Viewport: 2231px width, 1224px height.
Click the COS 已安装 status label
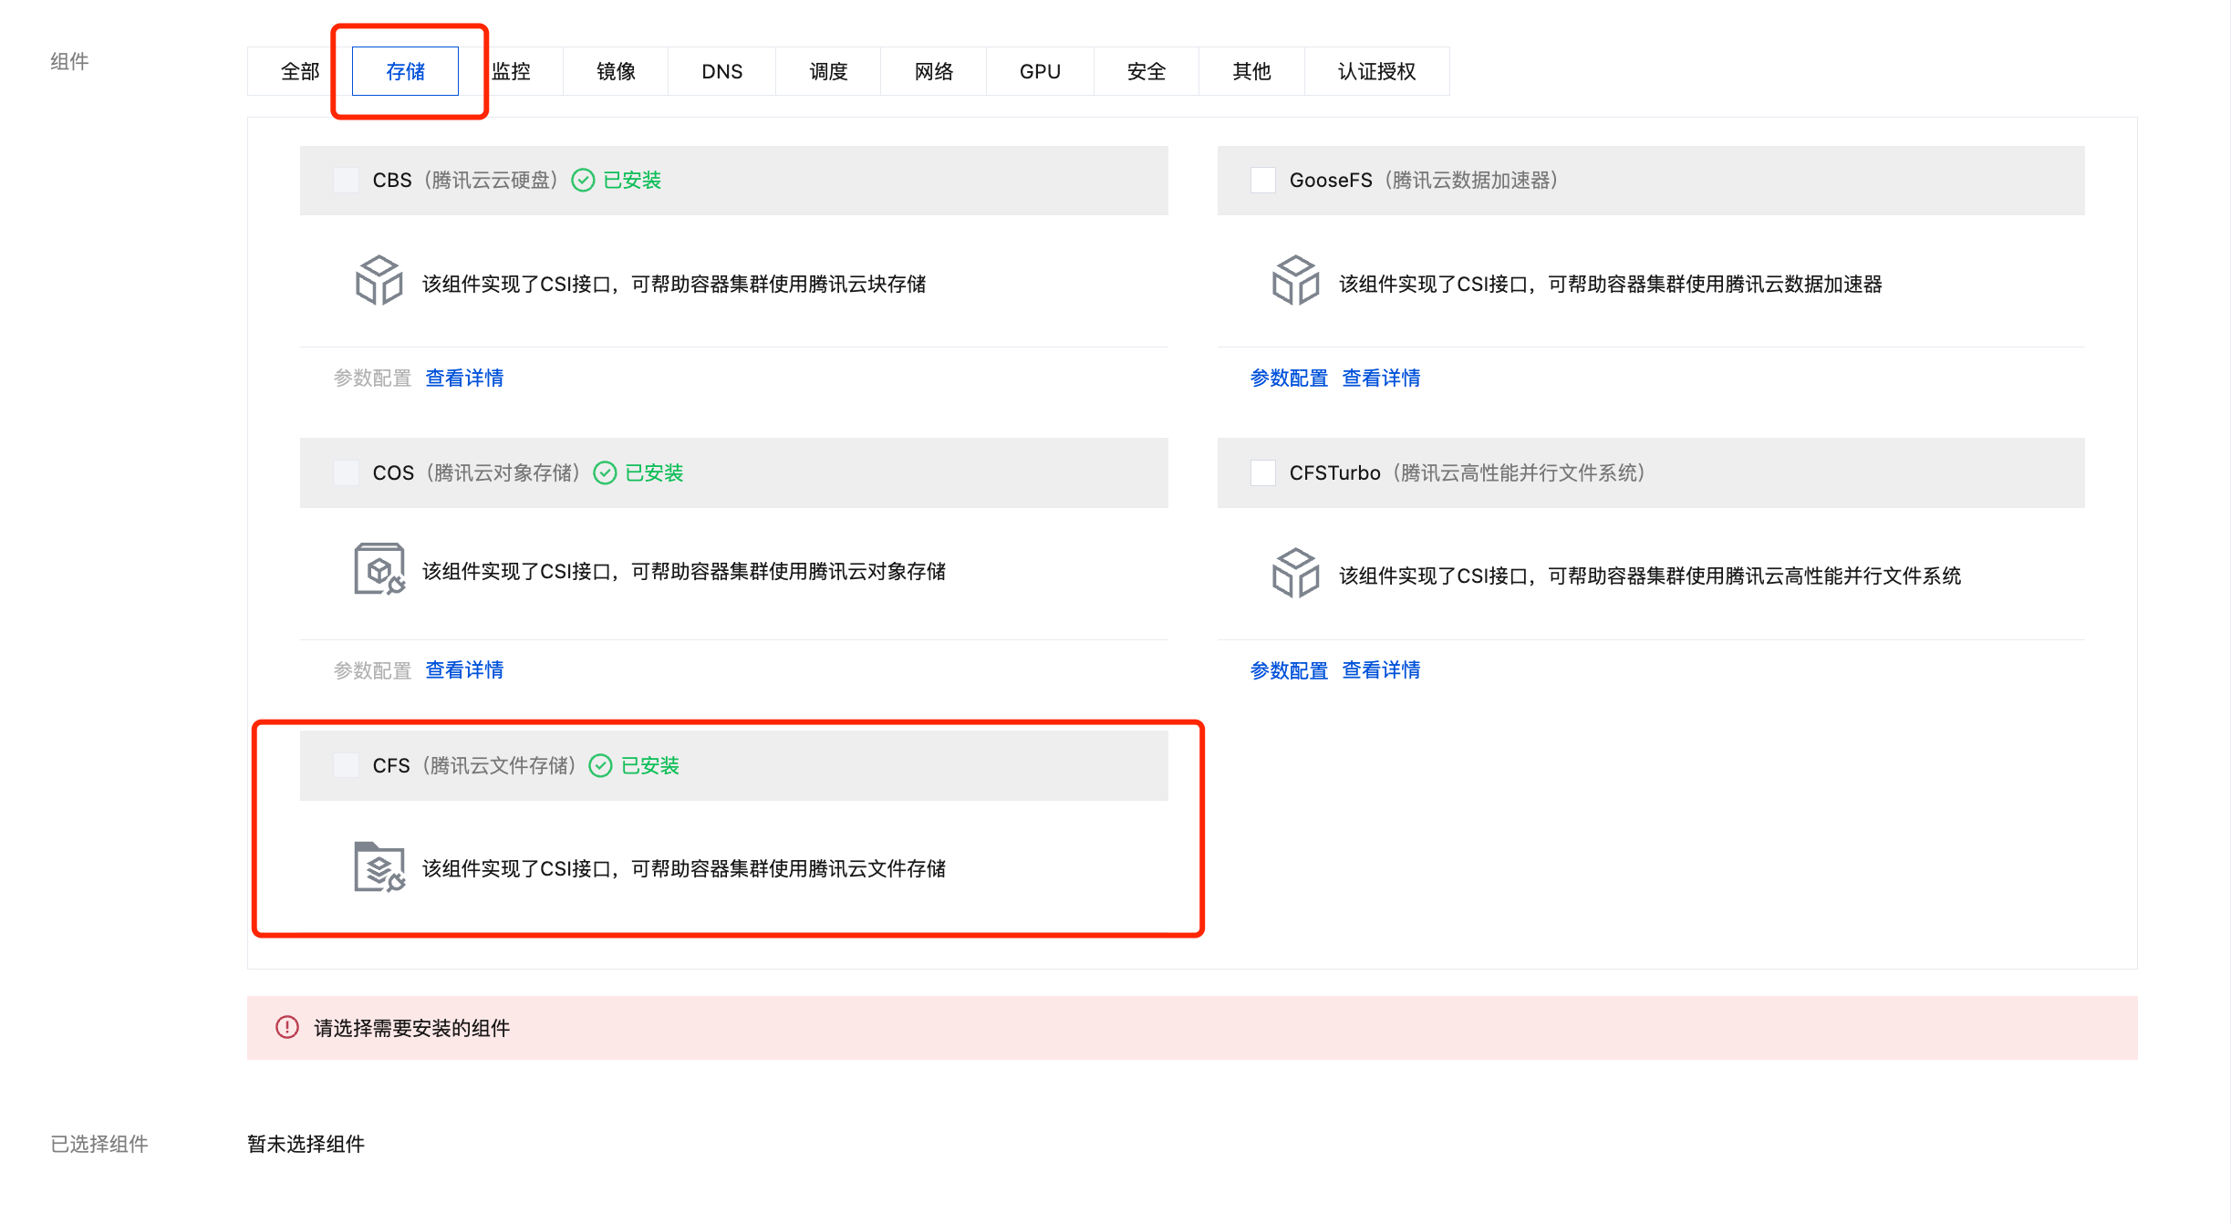[654, 472]
